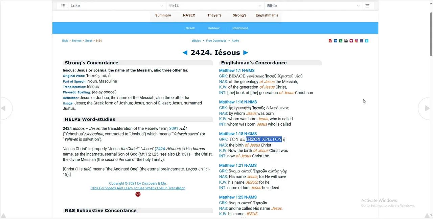The image size is (433, 219).
Task: Click the Bible breadcrumb link
Action: click(x=65, y=41)
